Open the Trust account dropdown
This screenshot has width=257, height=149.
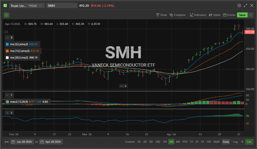pyautogui.click(x=27, y=6)
